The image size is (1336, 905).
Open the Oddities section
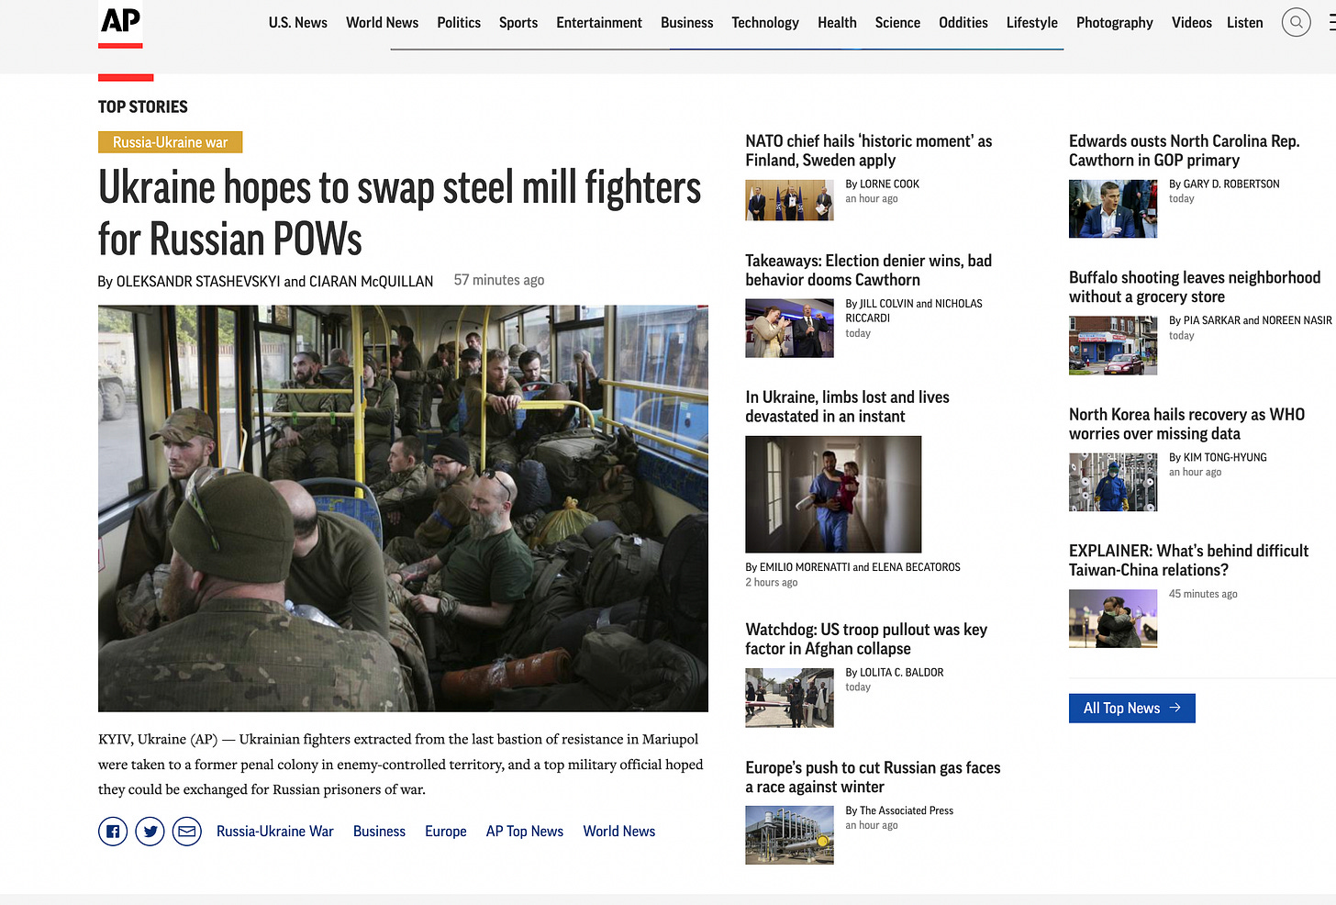(963, 23)
